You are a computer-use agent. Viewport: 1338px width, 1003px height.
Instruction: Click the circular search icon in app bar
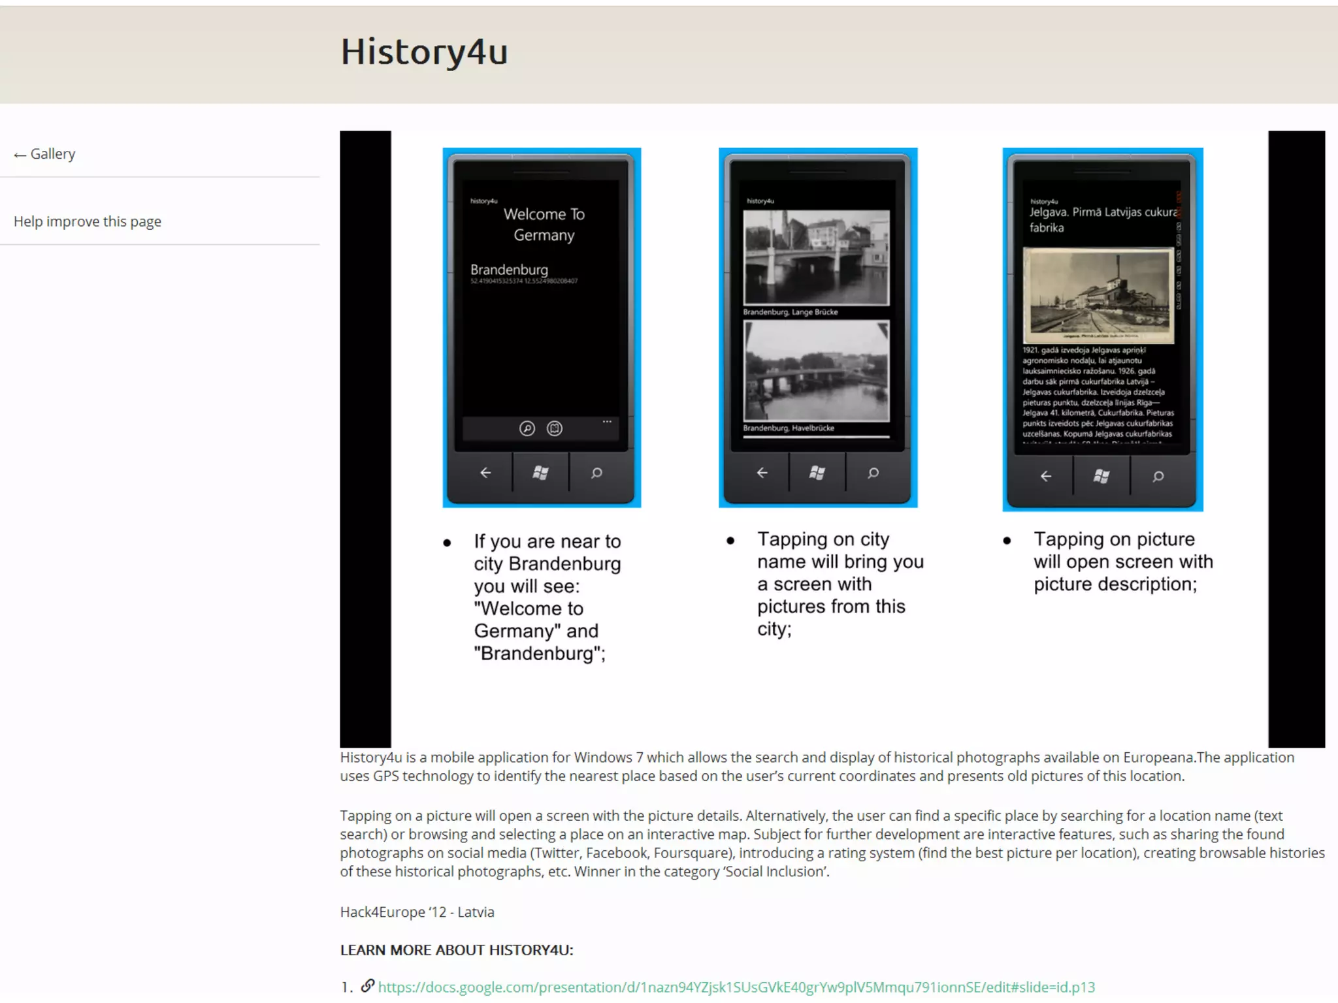527,428
